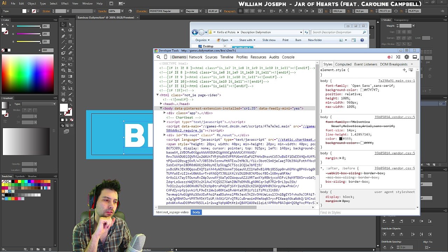Click New Style Rule plus icon
The height and width of the screenshot is (252, 448).
[x=405, y=70]
